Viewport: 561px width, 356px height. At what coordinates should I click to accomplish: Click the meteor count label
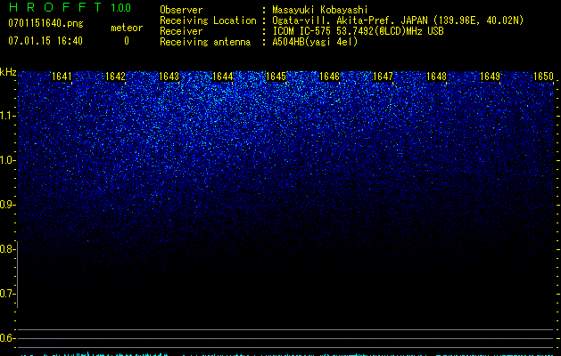[127, 28]
